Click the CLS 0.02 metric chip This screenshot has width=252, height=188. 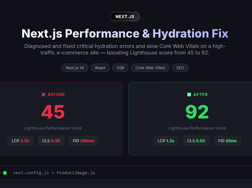(196, 141)
